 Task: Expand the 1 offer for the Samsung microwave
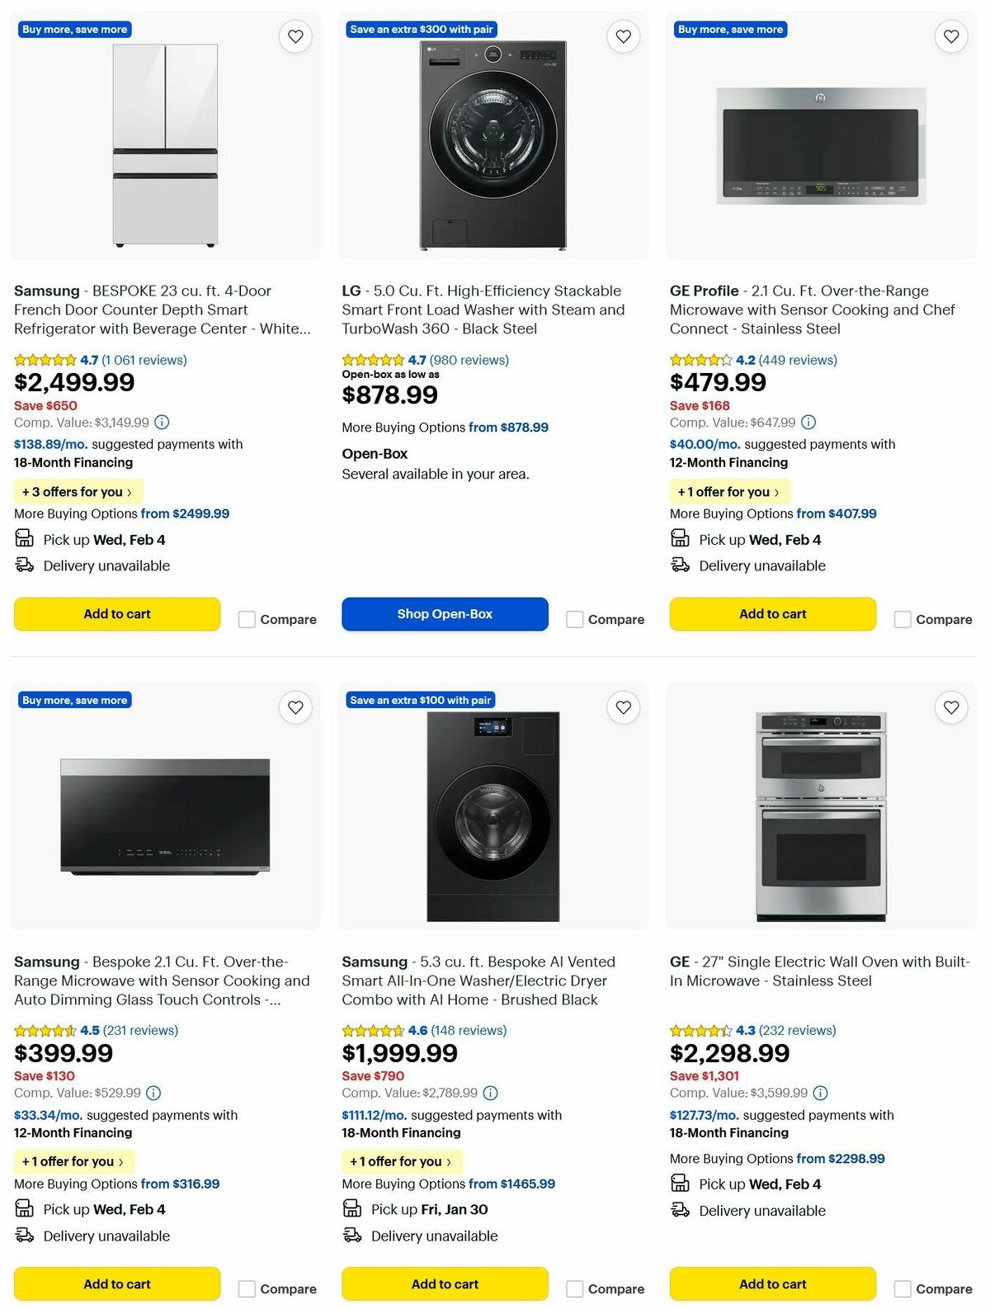(73, 1161)
